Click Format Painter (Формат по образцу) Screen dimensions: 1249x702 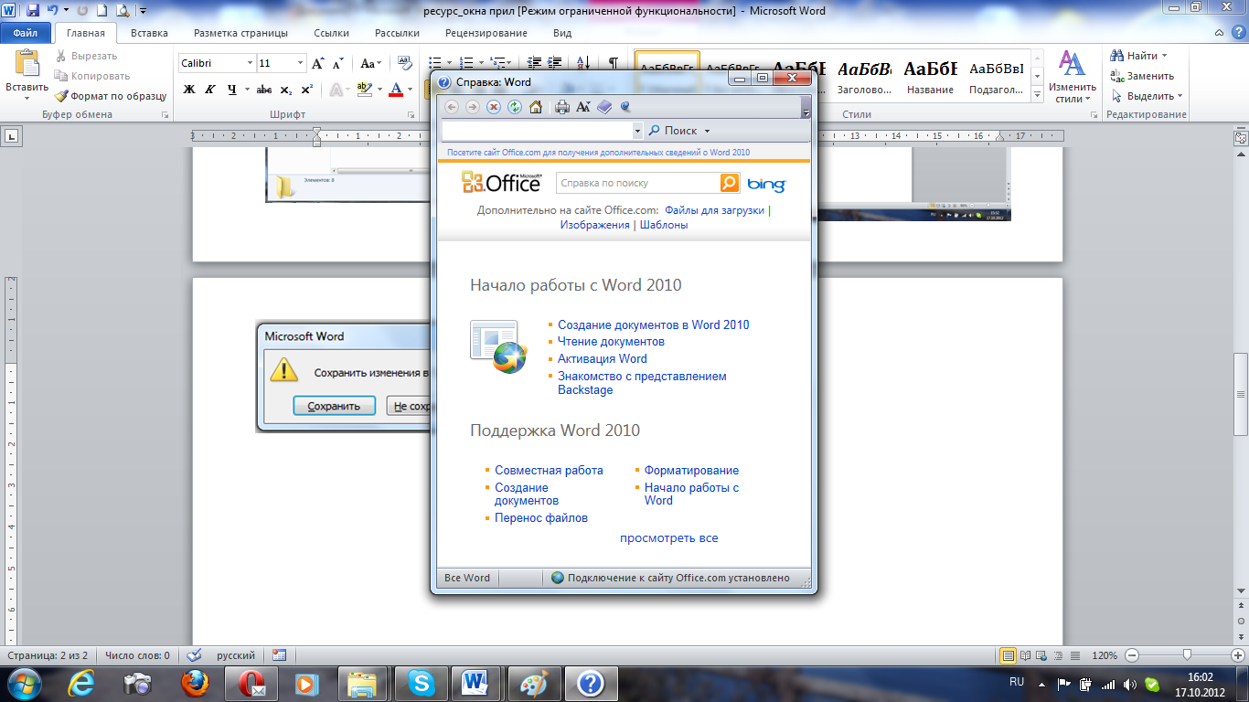pyautogui.click(x=111, y=96)
